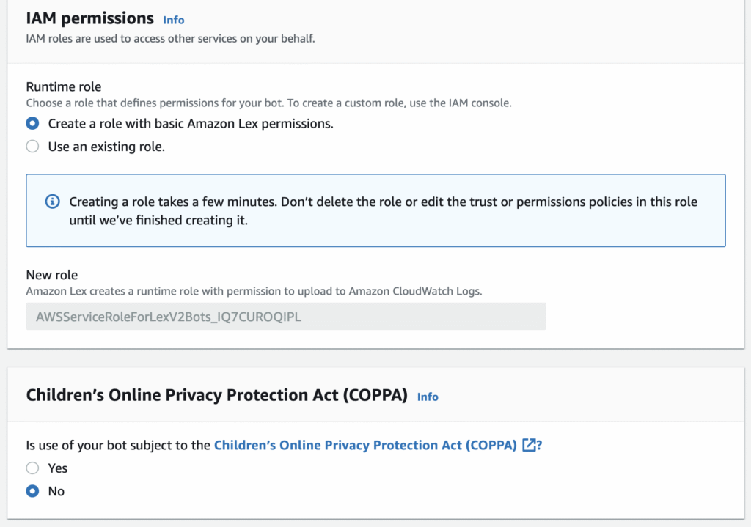The image size is (751, 527).
Task: Click the 'Amazon Lex creates a runtime role' helper text
Action: (254, 291)
